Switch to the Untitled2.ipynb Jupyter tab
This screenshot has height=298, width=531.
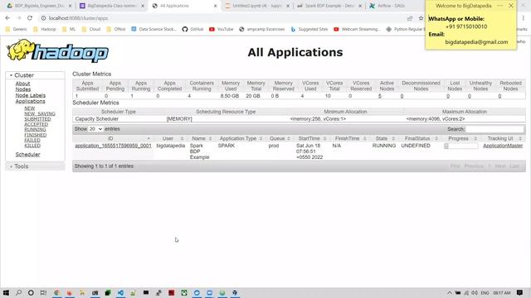point(256,6)
